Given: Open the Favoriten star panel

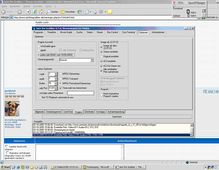Looking at the screenshot, I should coord(68,12).
